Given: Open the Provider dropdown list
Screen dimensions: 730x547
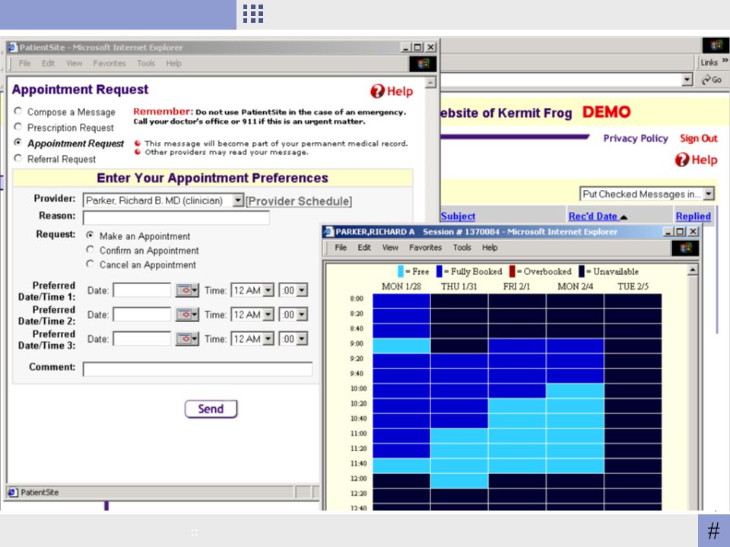Looking at the screenshot, I should (238, 201).
